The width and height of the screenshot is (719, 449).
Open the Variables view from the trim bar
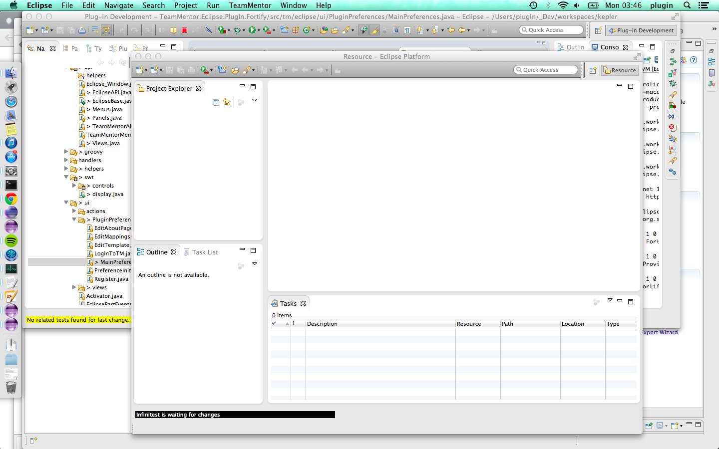pos(673,116)
